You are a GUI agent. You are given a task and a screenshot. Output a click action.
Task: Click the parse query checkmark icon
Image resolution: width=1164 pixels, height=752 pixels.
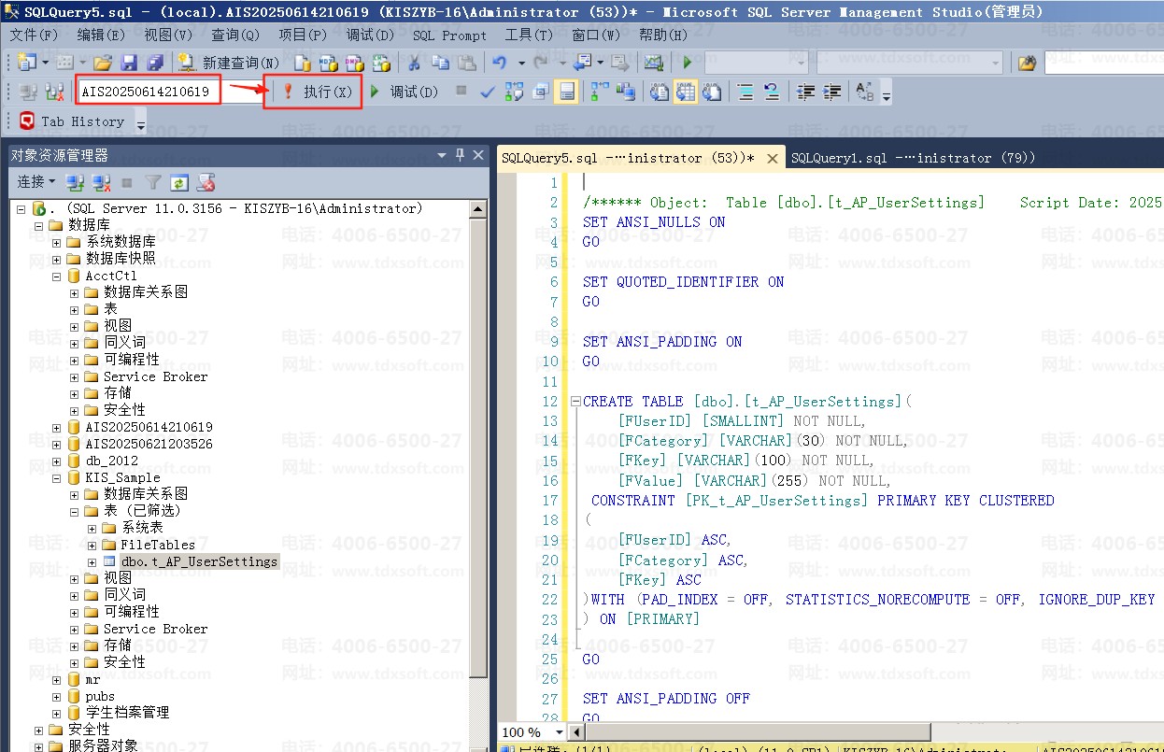487,92
